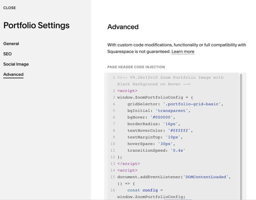Click the bgInitial 'transparent' value
The width and height of the screenshot is (256, 200).
[172, 111]
